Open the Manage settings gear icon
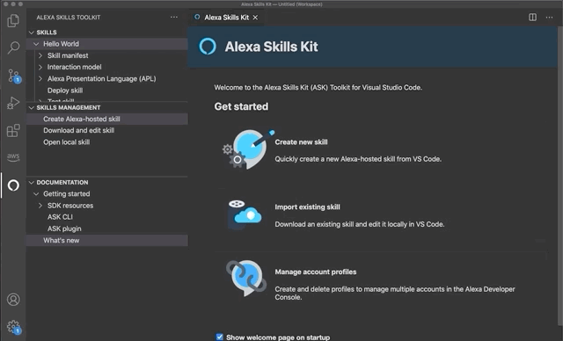The height and width of the screenshot is (341, 563). (14, 327)
